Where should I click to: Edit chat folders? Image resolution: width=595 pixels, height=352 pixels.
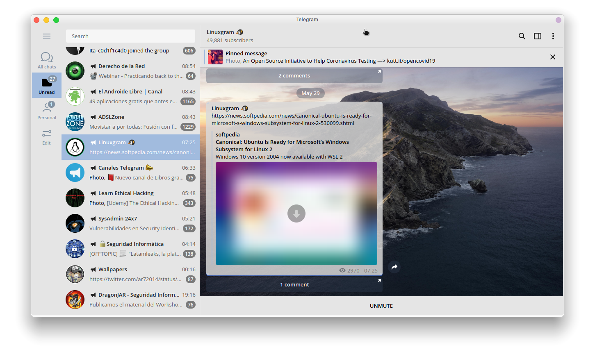pos(47,137)
